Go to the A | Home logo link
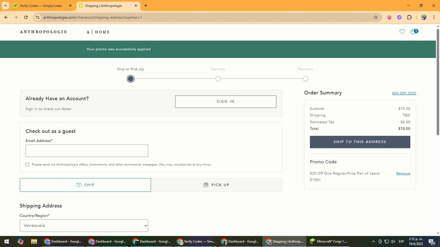Screen dimensions: 440x247 [98, 32]
